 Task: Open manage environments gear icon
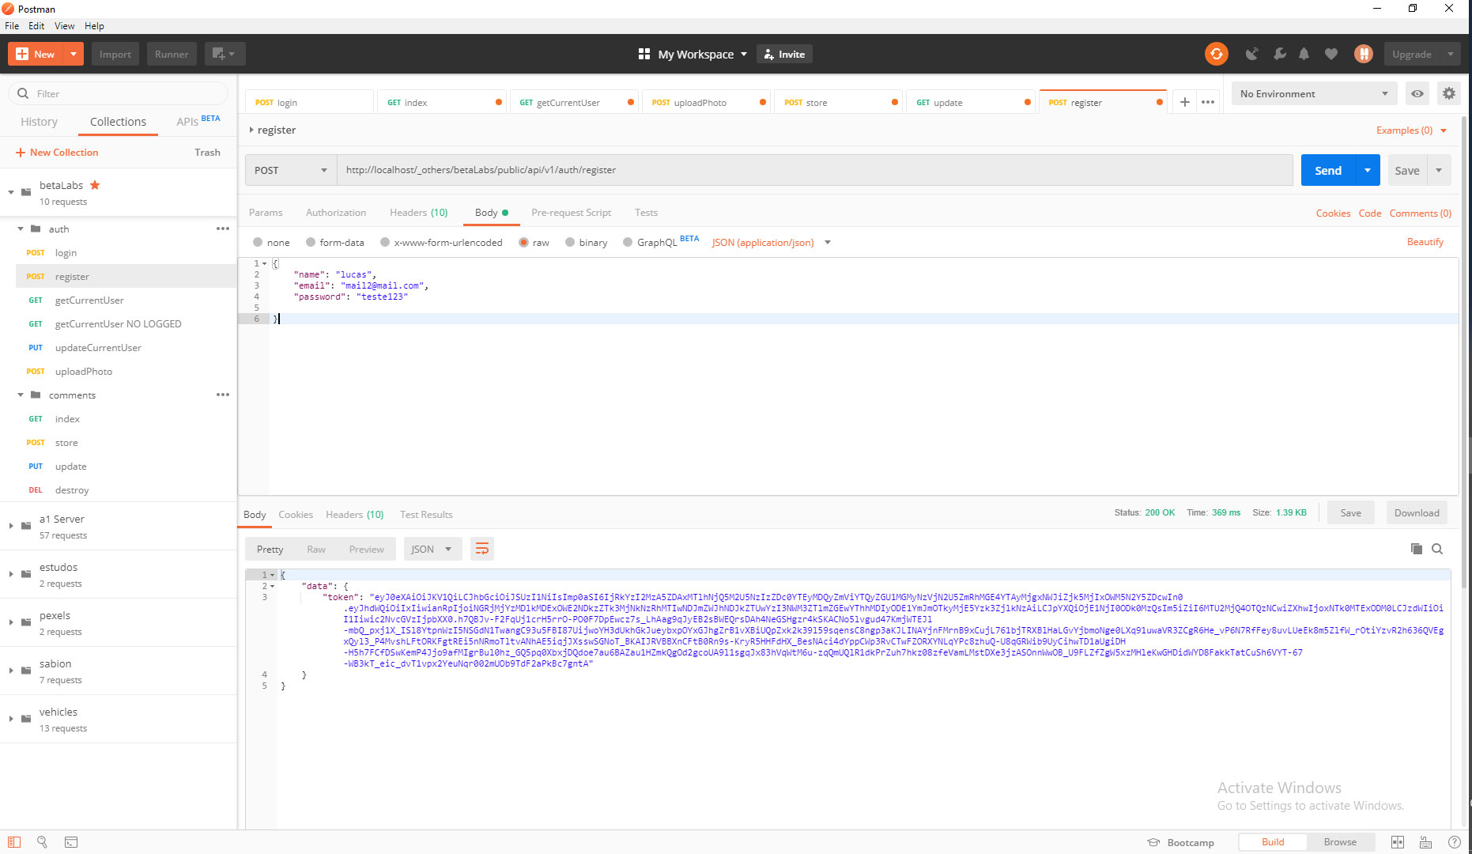coord(1448,93)
